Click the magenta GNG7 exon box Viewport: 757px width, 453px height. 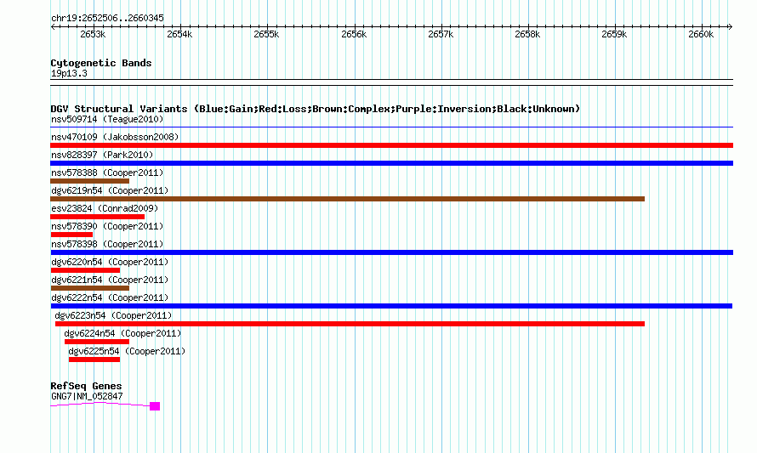point(155,406)
